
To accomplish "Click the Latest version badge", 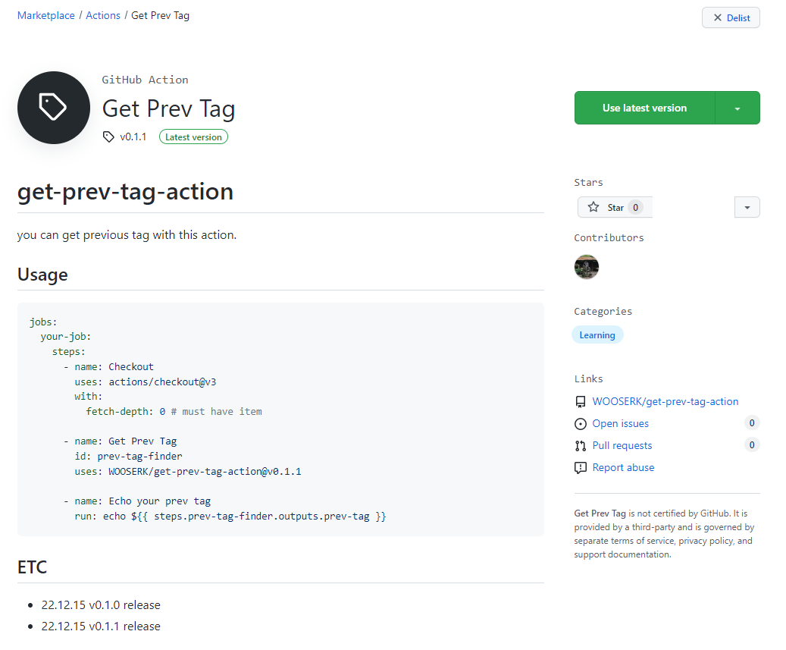I will 193,137.
